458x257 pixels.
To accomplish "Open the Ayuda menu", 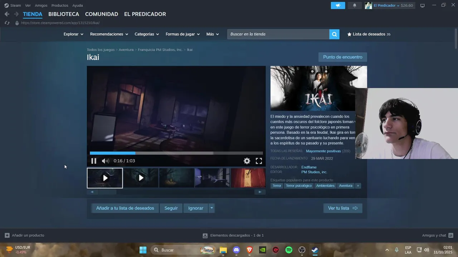I will point(78,5).
